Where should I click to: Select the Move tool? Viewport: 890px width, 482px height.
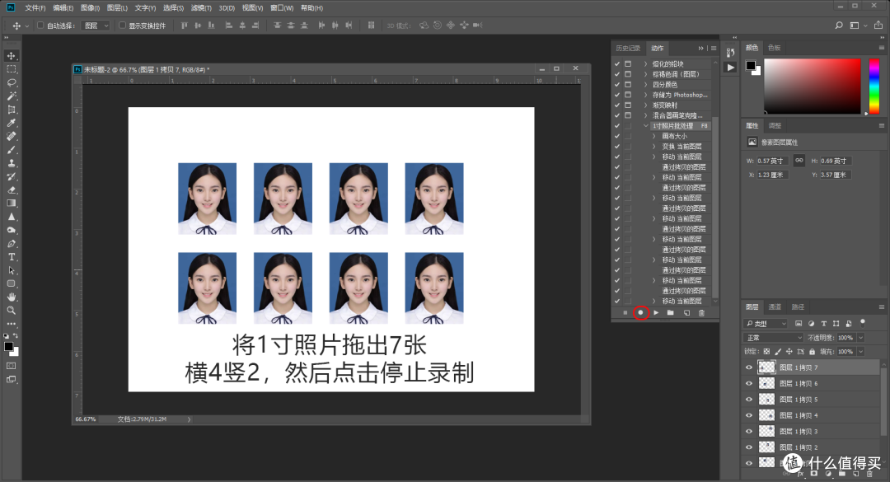click(11, 55)
